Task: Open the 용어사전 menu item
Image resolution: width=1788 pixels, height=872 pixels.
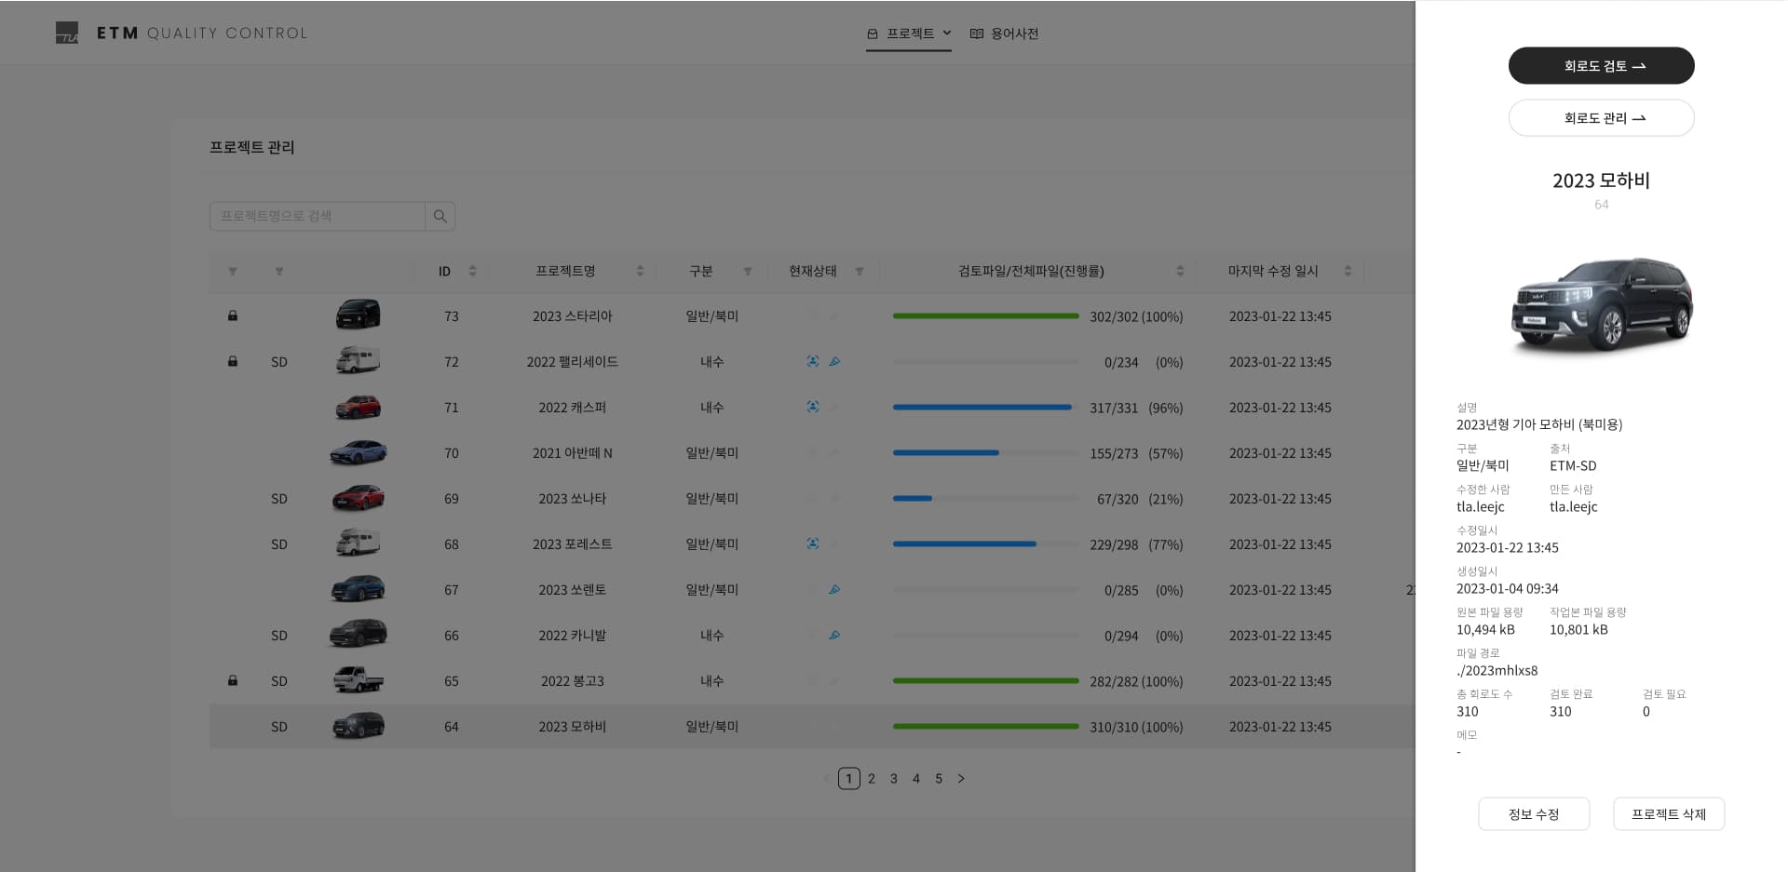Action: coord(1004,34)
